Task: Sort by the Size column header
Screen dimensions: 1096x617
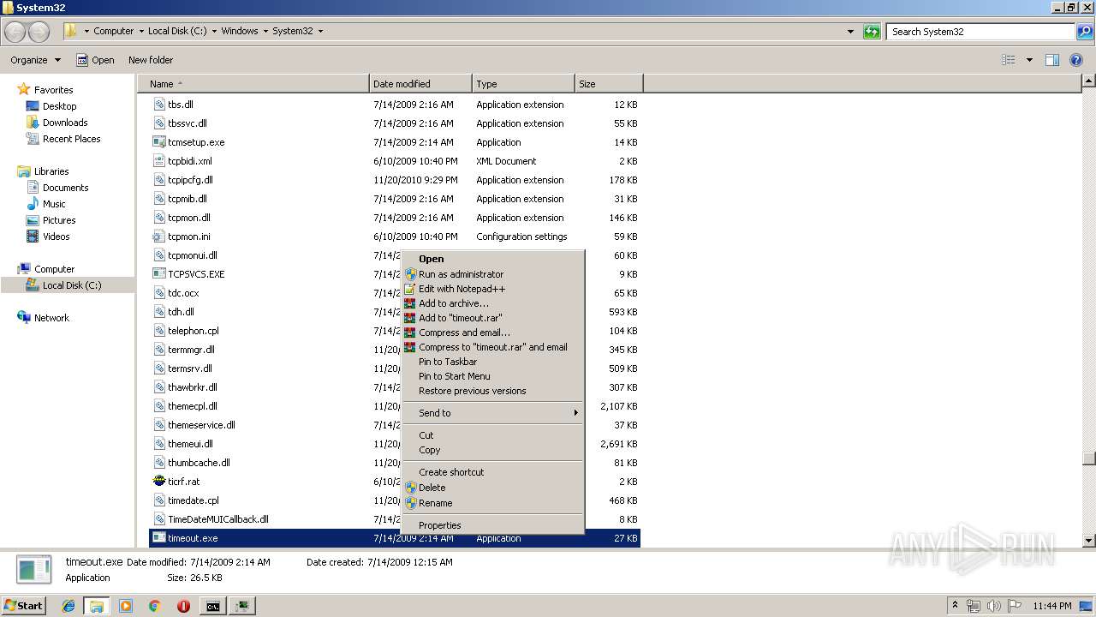Action: point(609,84)
